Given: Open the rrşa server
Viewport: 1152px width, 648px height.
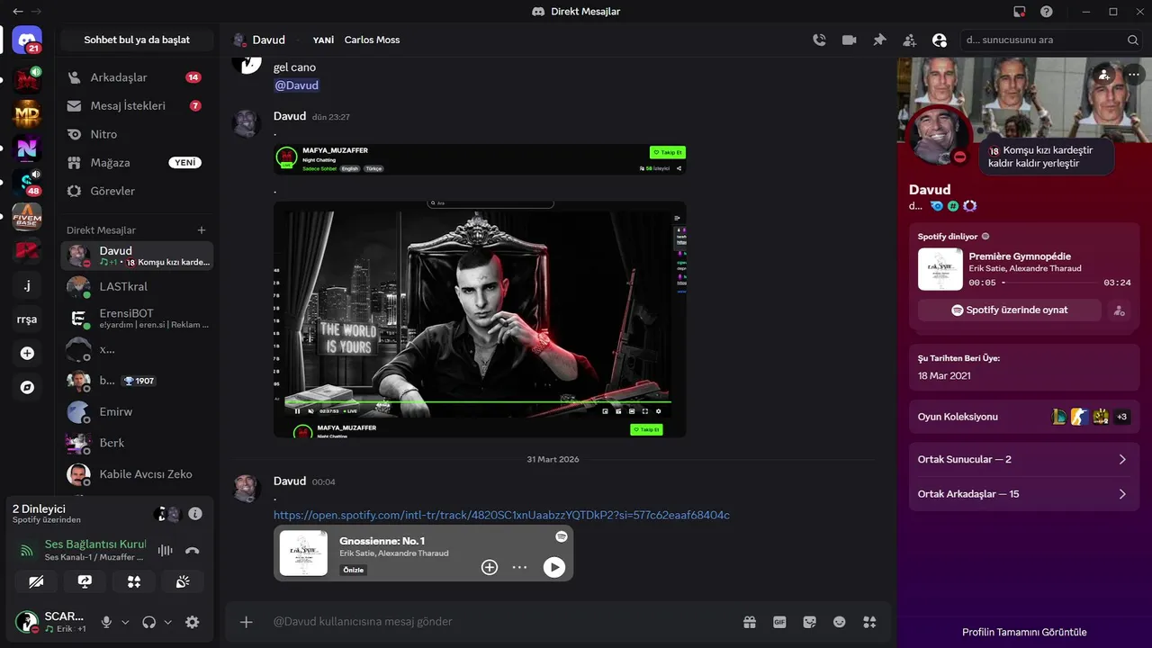Looking at the screenshot, I should [27, 319].
